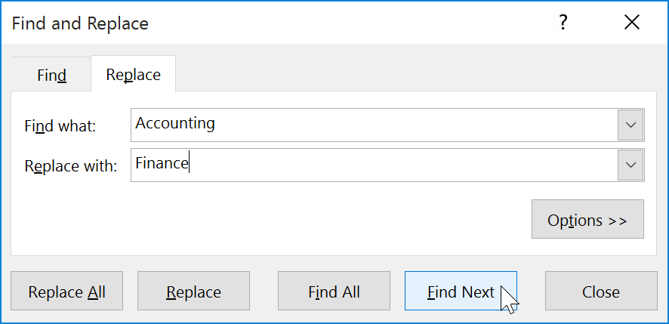Screen dimensions: 669x324
Task: Expand the Find what dropdown arrow
Action: (x=630, y=125)
